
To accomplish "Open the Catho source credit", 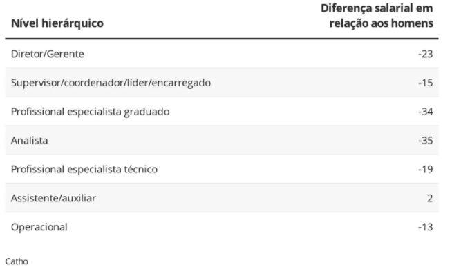I will coord(17,261).
